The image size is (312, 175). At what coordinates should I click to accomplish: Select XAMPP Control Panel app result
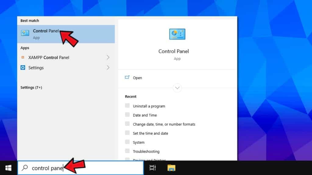(66, 57)
